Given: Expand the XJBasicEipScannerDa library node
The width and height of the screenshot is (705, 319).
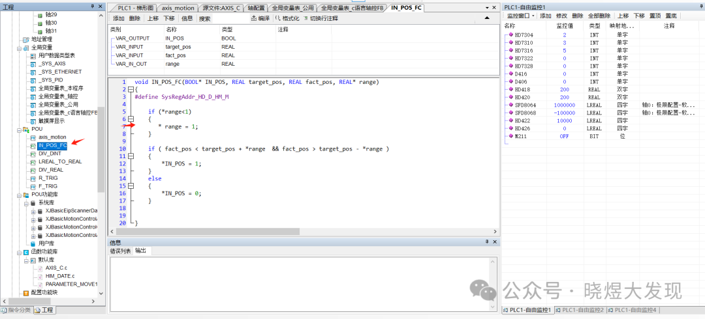Looking at the screenshot, I should (x=33, y=211).
